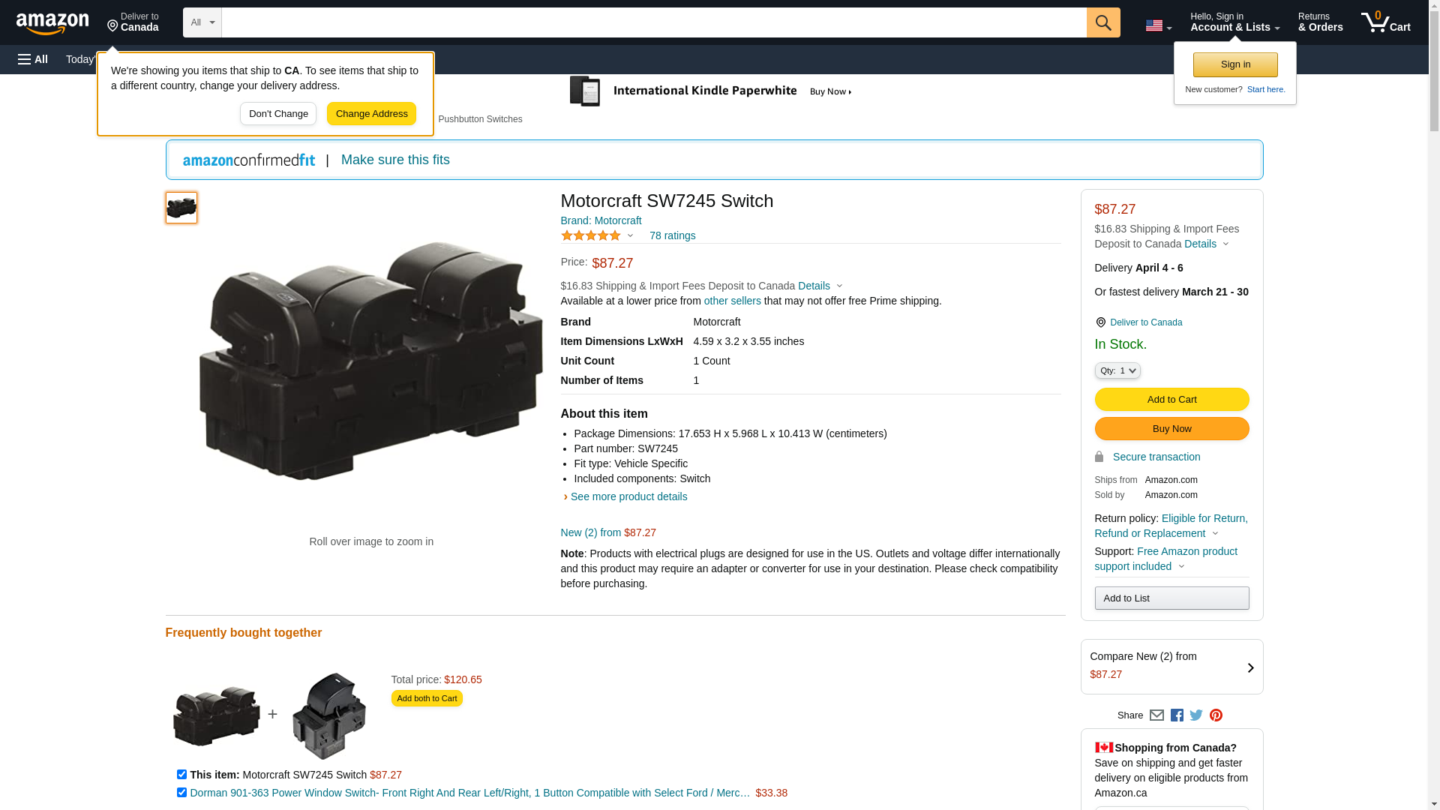
Task: Share product on Pinterest icon
Action: click(x=1216, y=715)
